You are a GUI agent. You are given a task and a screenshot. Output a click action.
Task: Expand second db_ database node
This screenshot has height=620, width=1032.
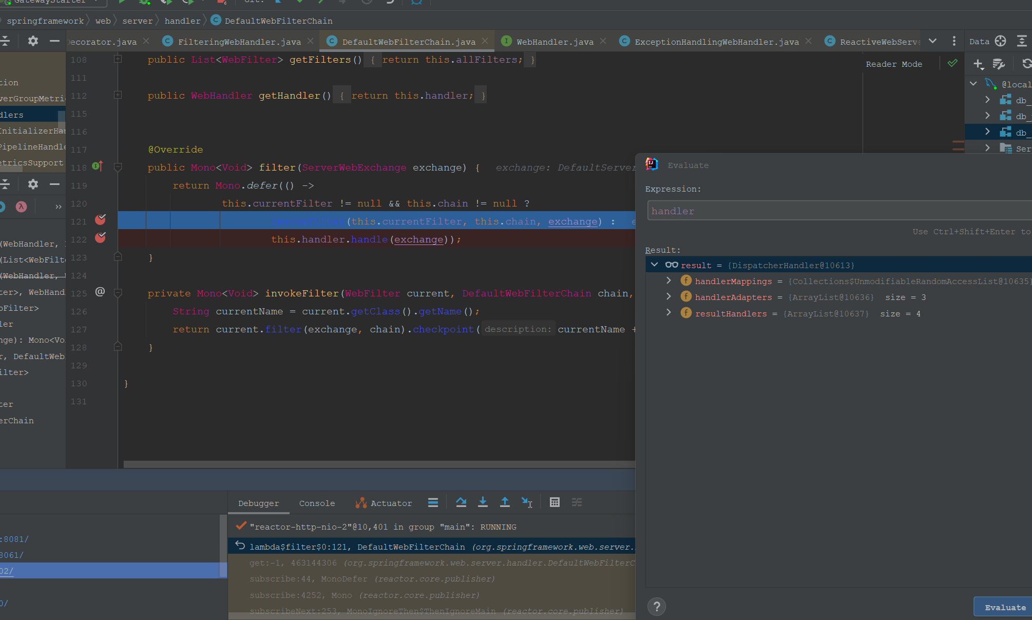[987, 116]
